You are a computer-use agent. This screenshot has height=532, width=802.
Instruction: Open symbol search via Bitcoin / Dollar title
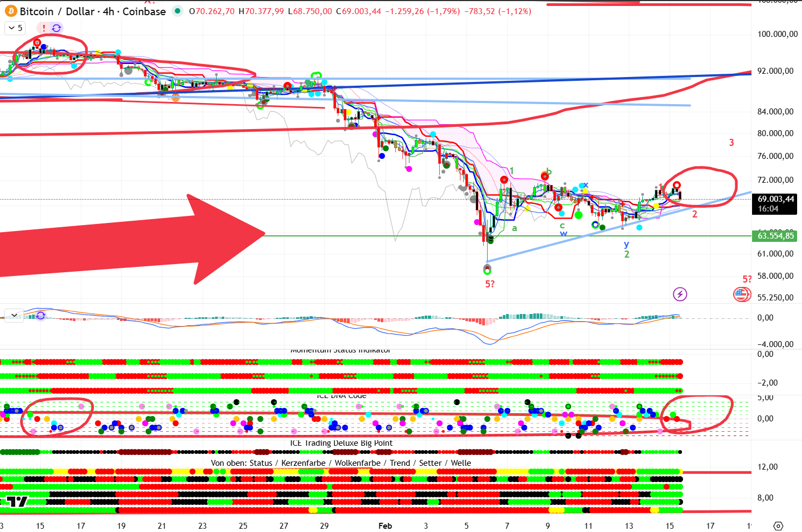tap(54, 11)
